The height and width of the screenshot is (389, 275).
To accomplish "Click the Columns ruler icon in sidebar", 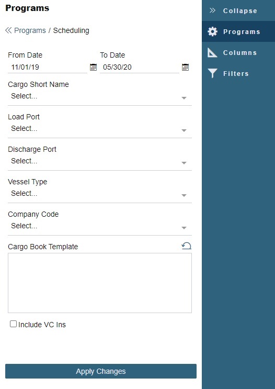I will click(x=212, y=52).
